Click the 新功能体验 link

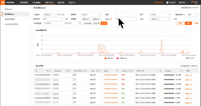pos(159,2)
